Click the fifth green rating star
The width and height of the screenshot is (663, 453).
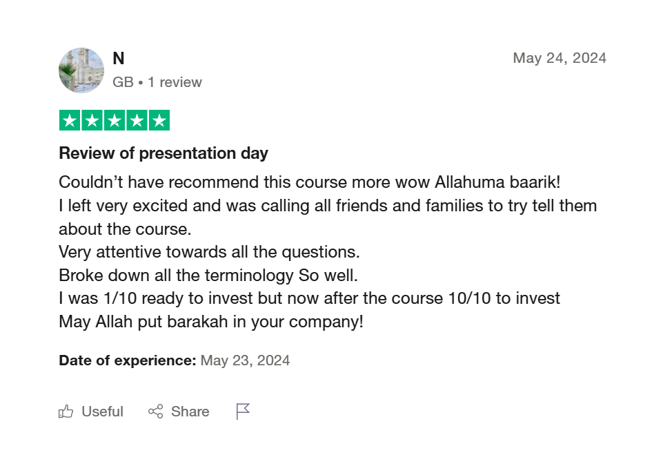(x=159, y=121)
